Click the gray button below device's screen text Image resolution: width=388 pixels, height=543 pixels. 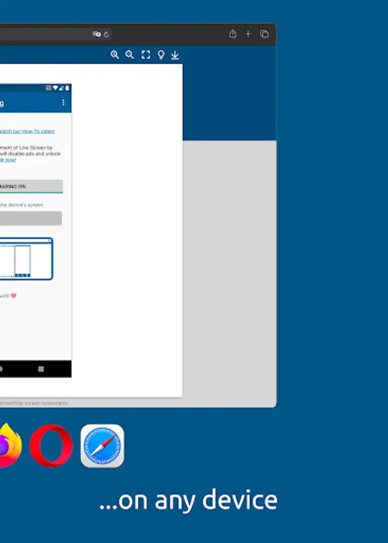pos(31,218)
